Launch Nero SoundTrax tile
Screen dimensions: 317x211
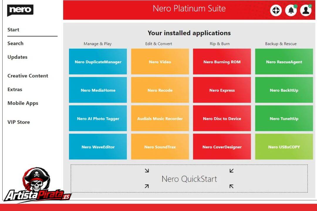click(160, 147)
